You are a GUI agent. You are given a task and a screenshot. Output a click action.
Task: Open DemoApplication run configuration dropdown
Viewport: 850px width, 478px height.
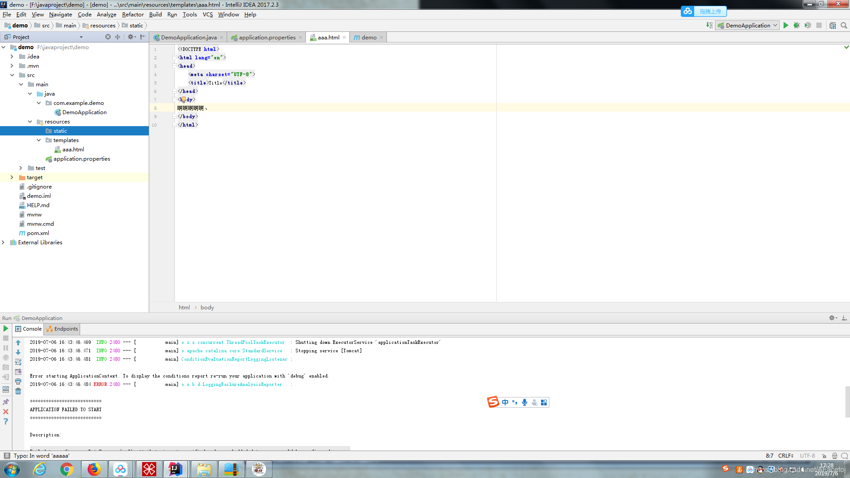click(x=748, y=25)
